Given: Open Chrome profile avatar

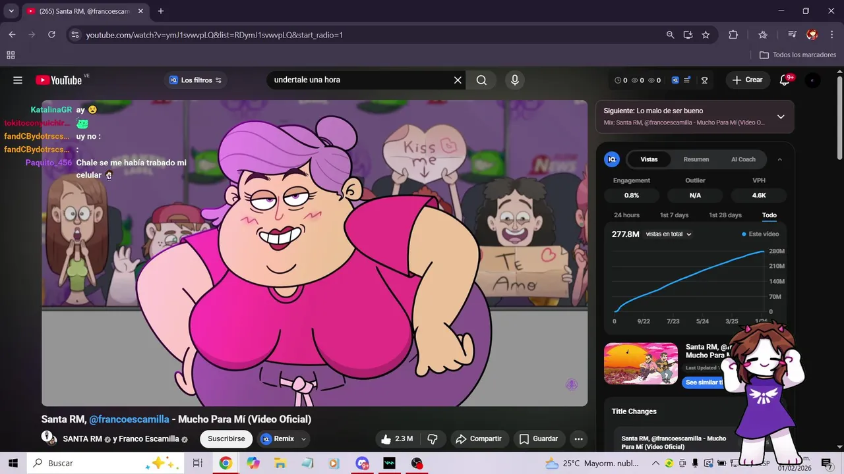Looking at the screenshot, I should pyautogui.click(x=812, y=35).
